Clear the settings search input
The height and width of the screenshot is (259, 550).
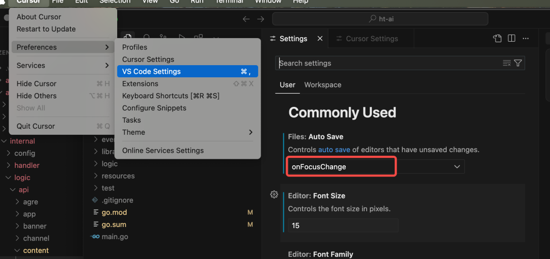point(507,63)
